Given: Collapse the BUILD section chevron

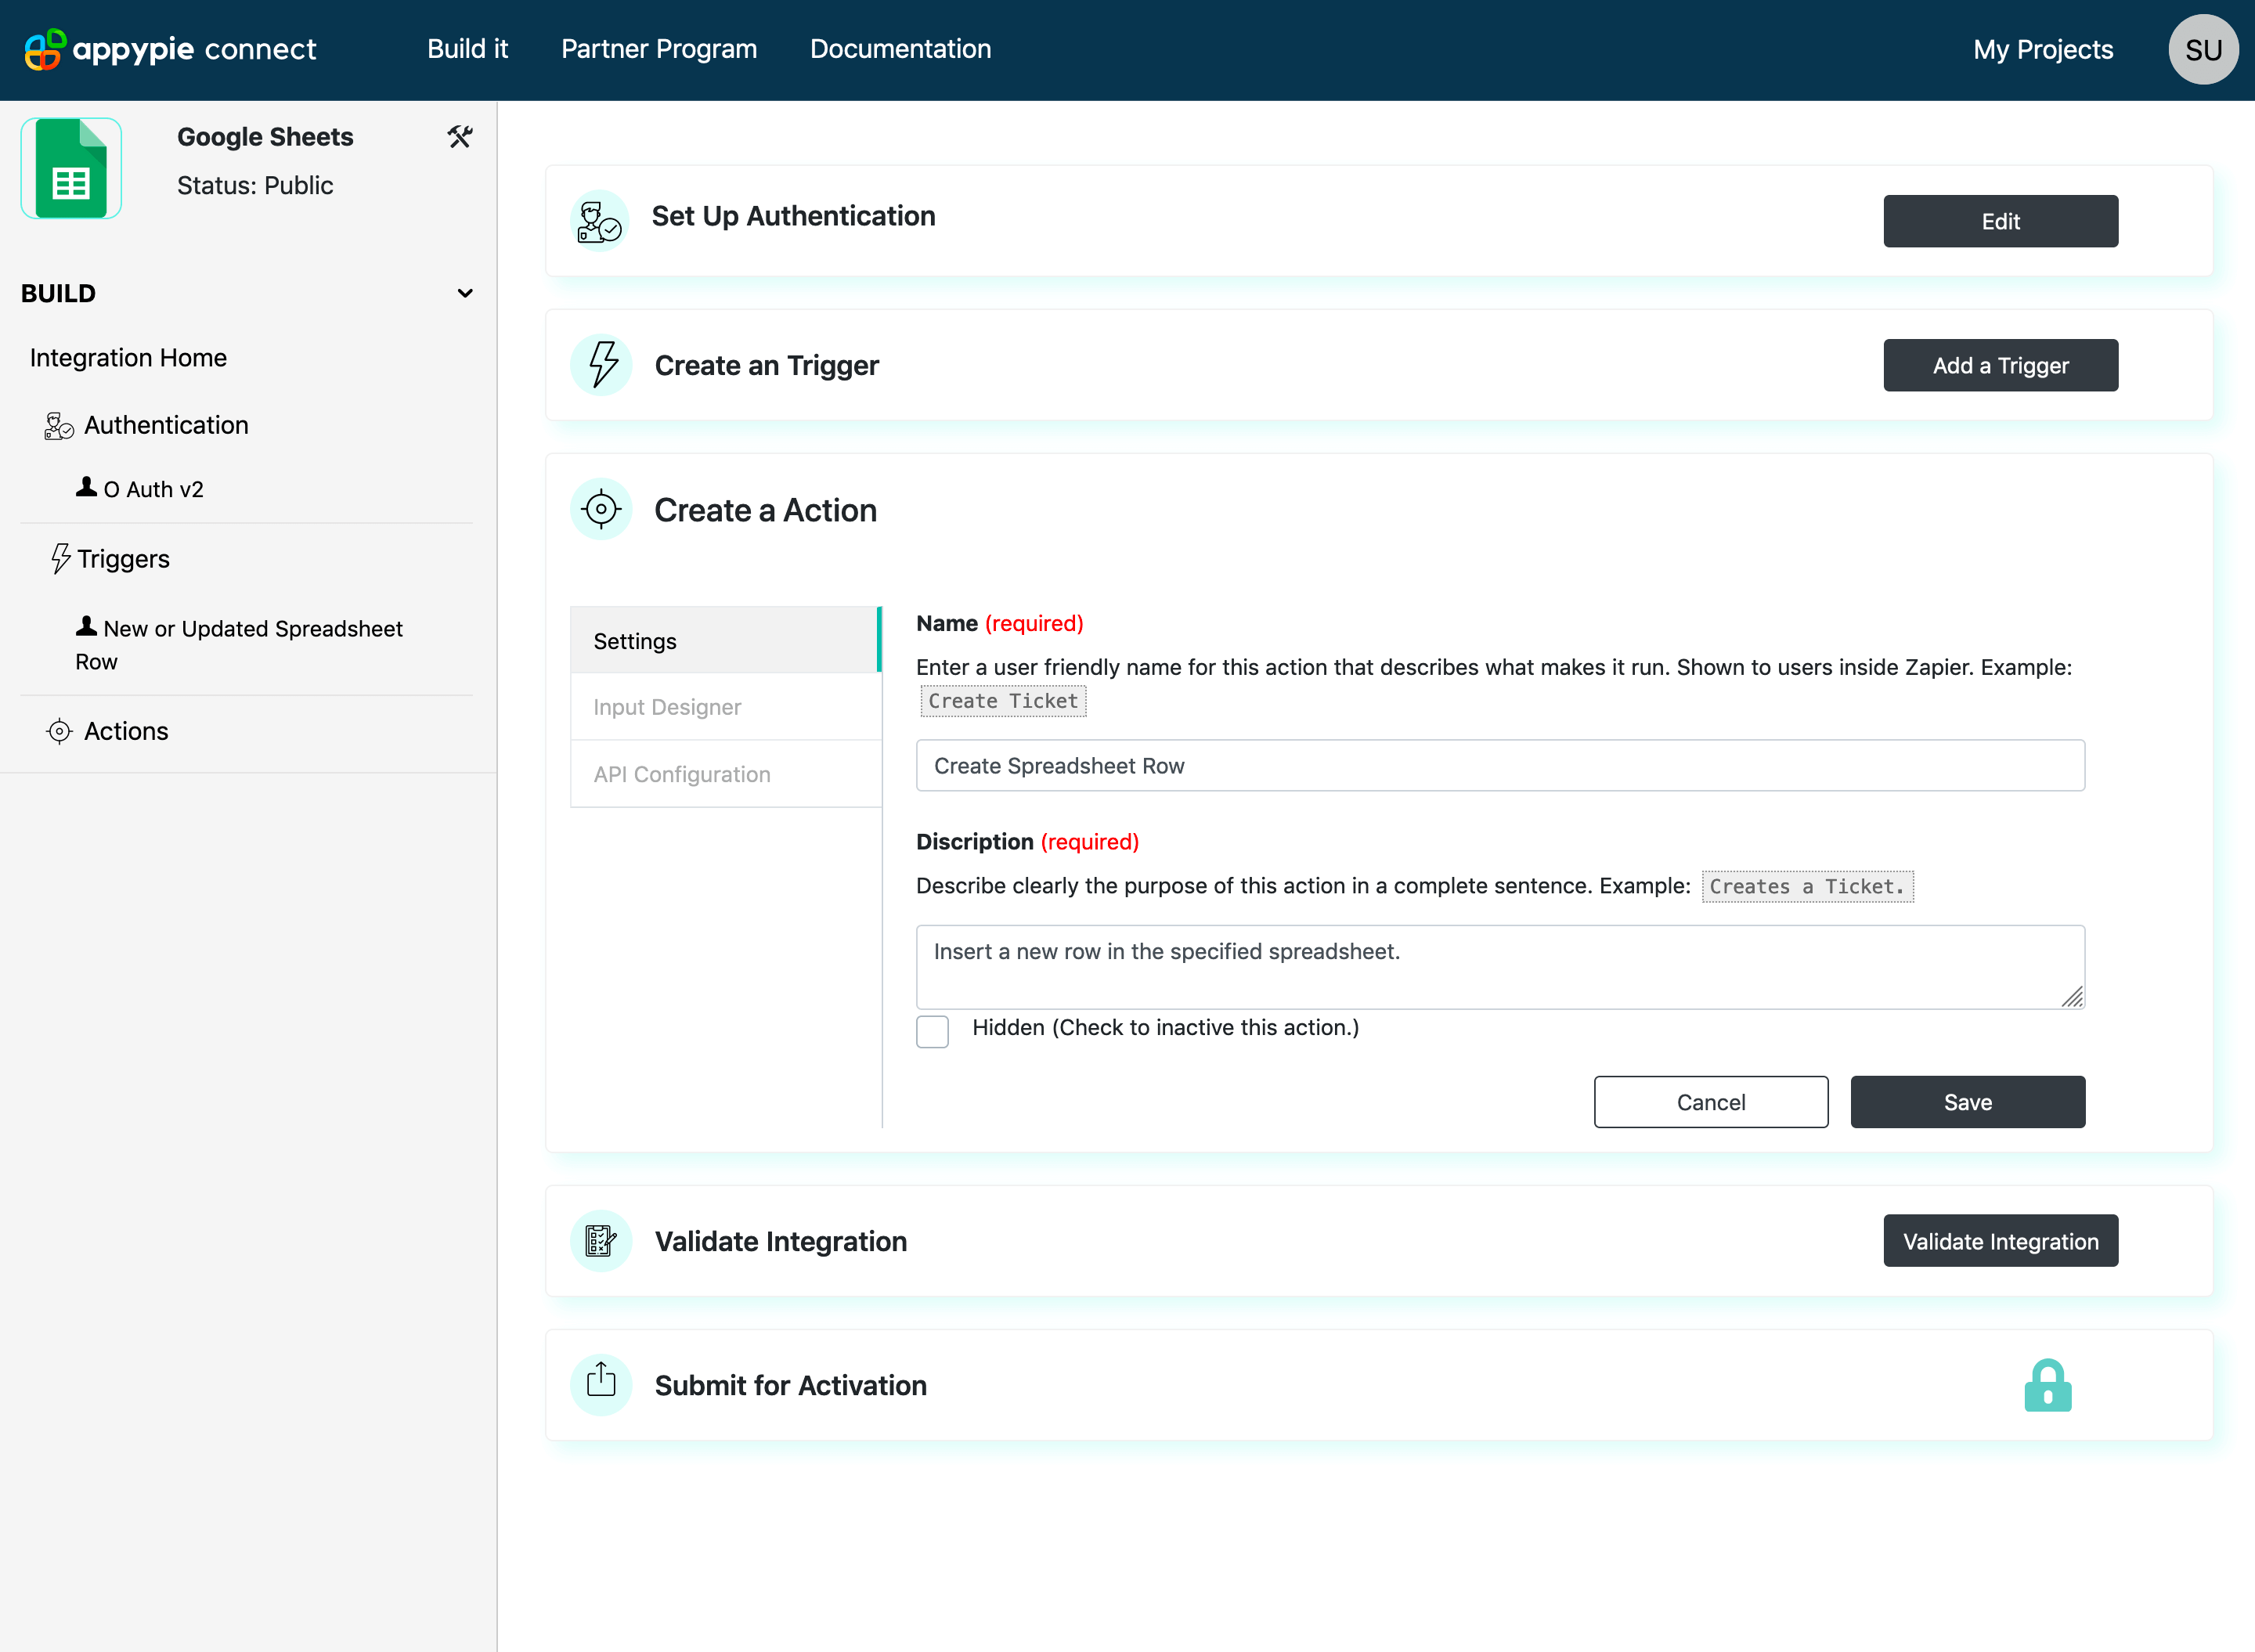Looking at the screenshot, I should pos(465,293).
